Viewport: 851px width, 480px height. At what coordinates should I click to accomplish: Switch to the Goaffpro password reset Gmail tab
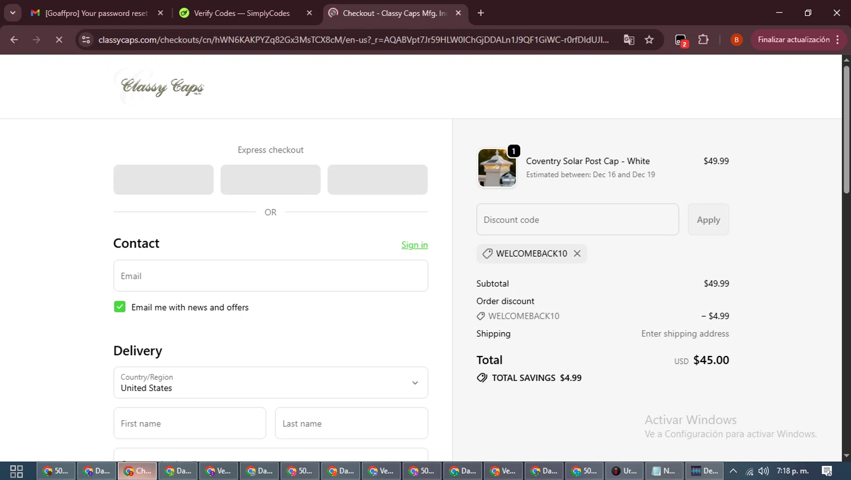pyautogui.click(x=96, y=13)
